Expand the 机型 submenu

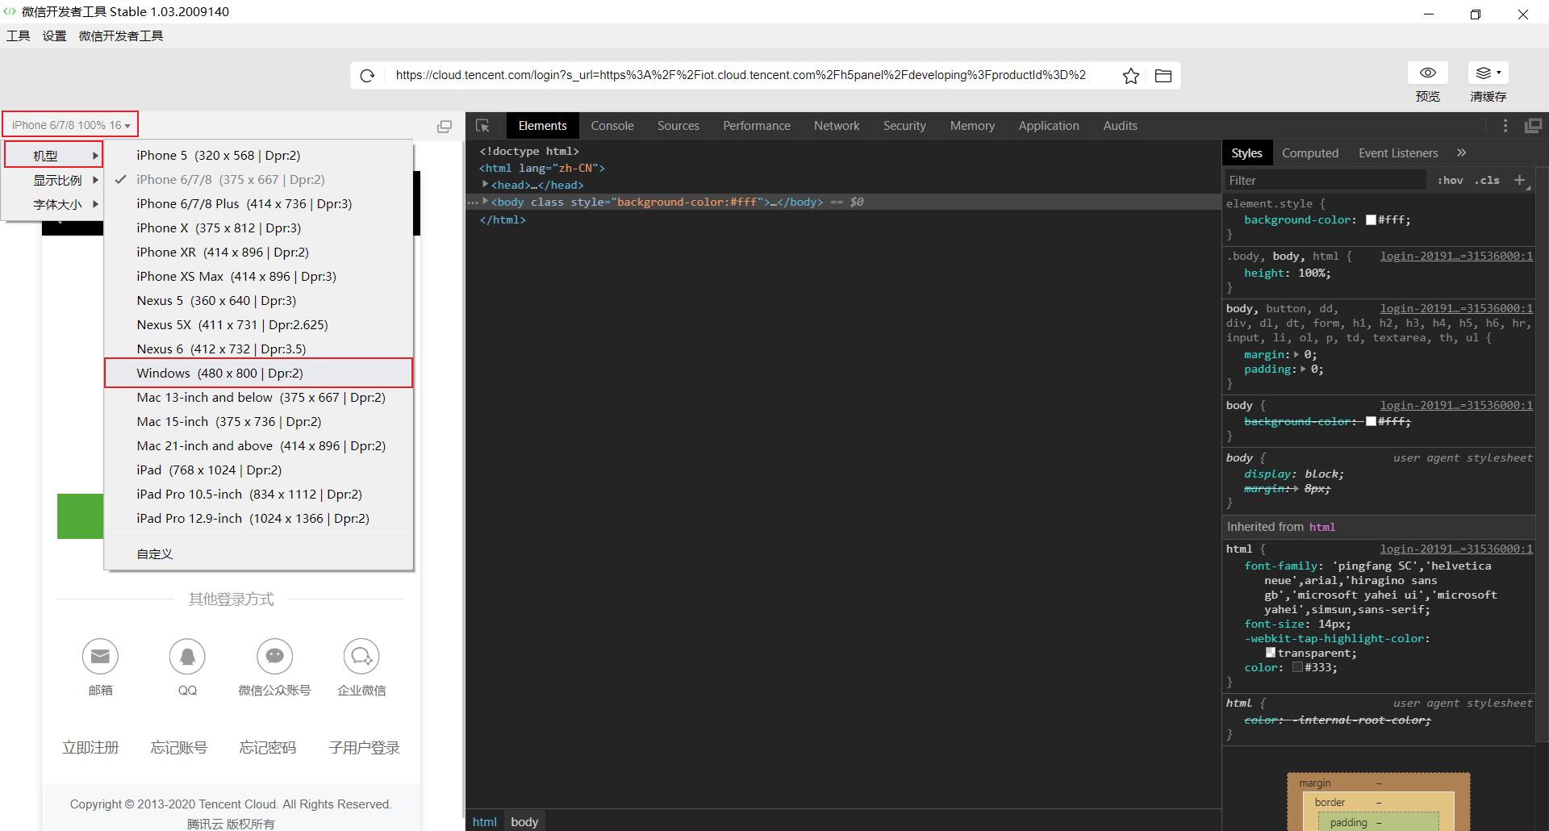coord(53,155)
